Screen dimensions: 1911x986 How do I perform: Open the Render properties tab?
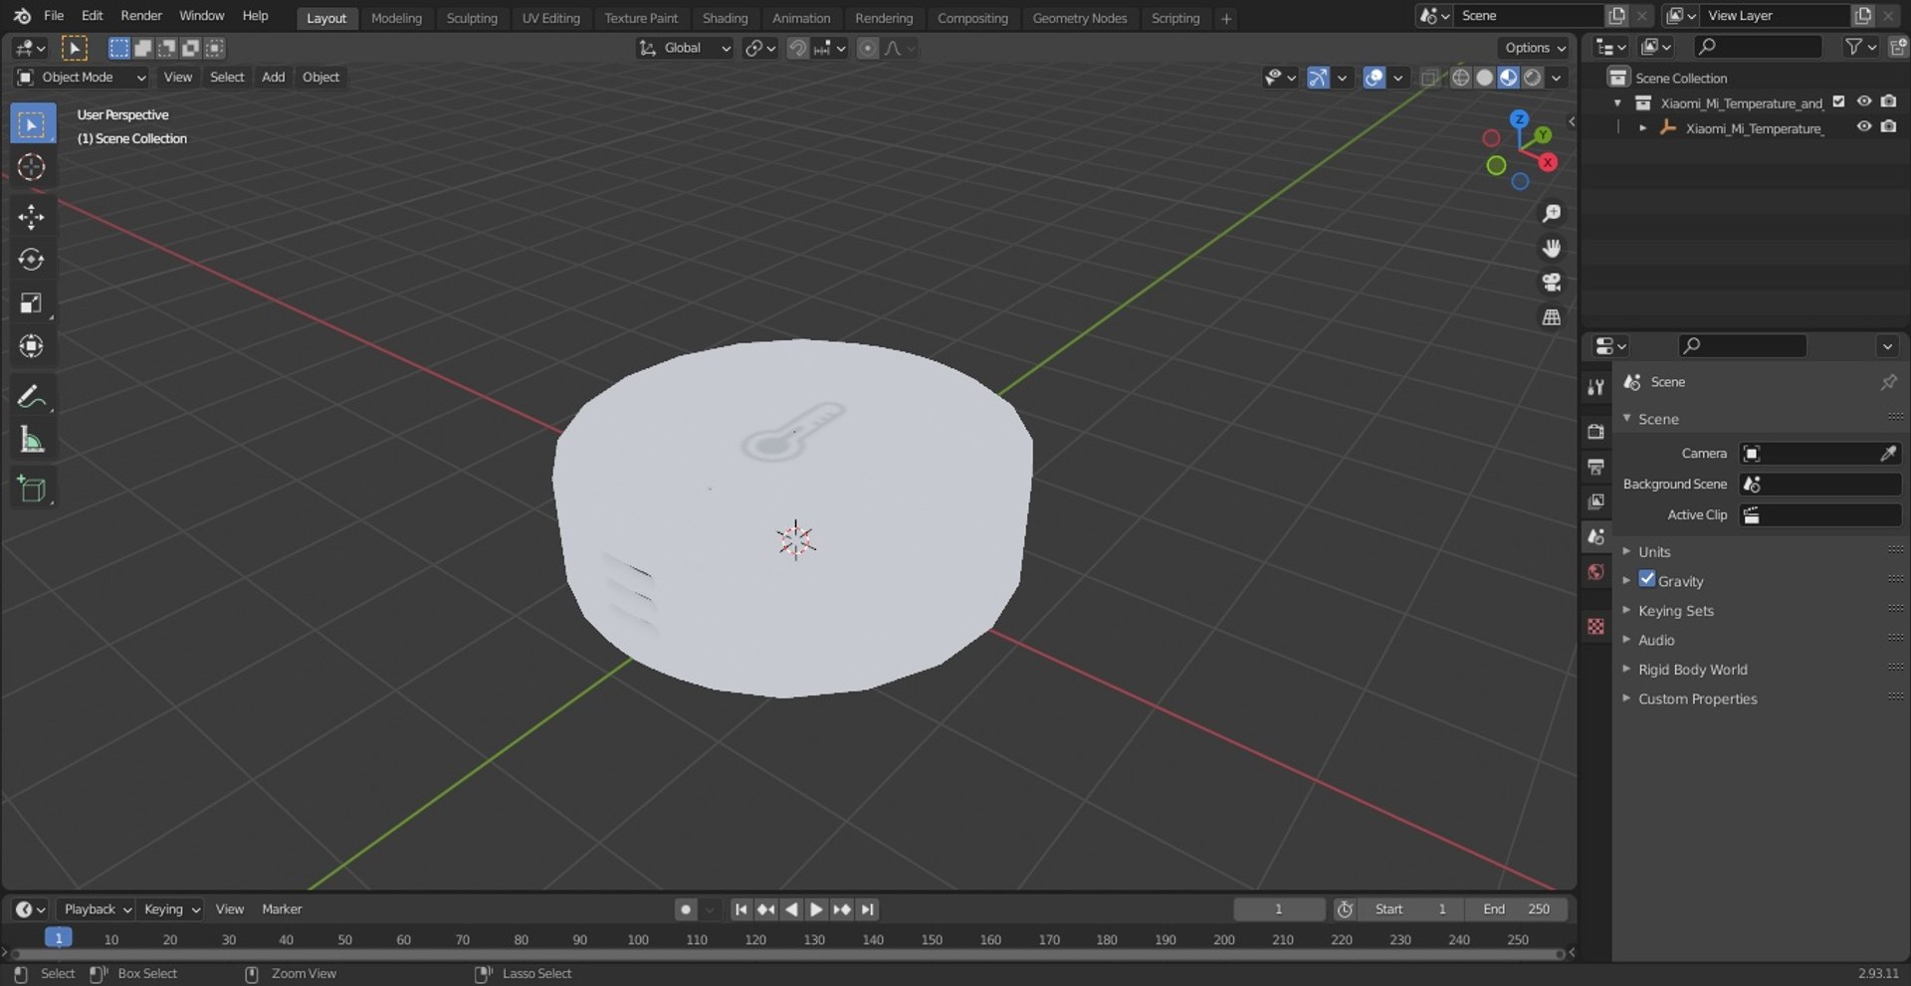pos(1596,432)
